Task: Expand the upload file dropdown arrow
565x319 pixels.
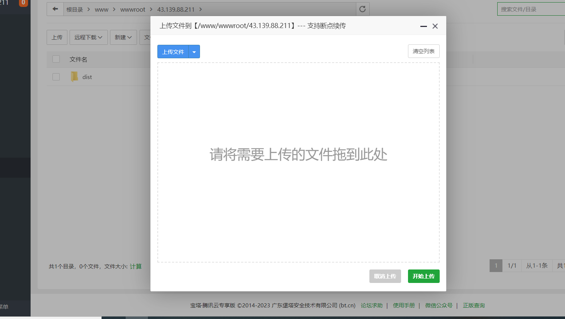Action: [194, 52]
